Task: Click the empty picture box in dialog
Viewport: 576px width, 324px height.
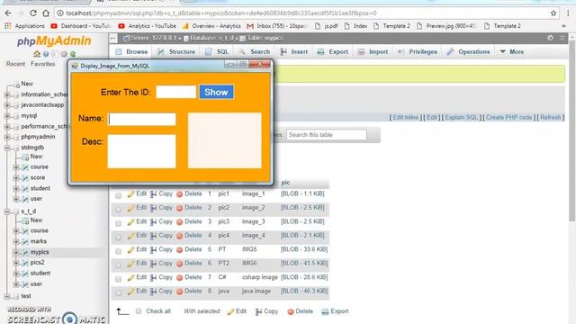Action: point(225,140)
